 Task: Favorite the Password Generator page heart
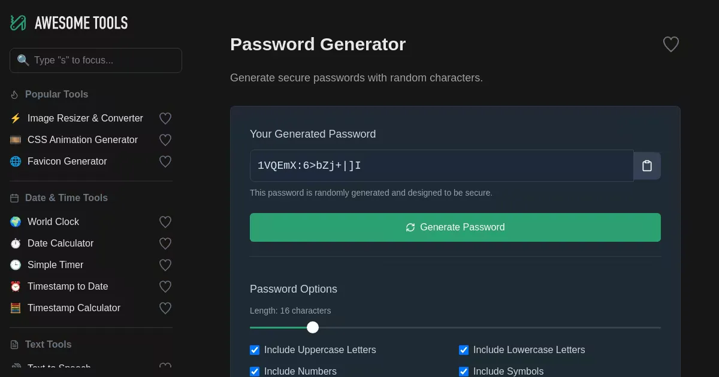click(670, 44)
